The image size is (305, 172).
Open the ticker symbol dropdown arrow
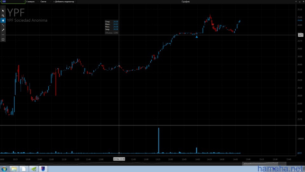click(24, 2)
